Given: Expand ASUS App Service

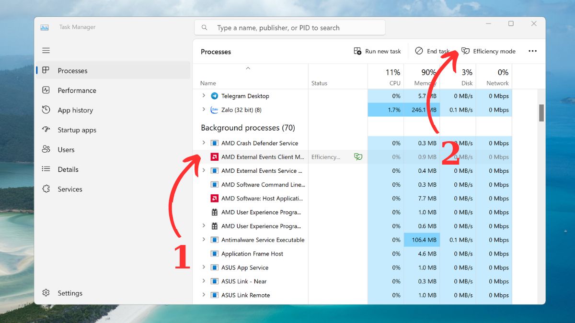Looking at the screenshot, I should 204,267.
